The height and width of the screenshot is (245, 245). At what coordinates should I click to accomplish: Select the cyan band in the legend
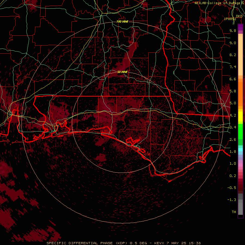[240, 150]
